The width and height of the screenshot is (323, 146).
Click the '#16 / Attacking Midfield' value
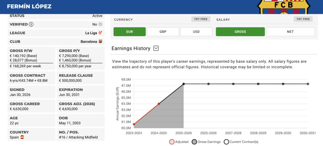click(78, 137)
